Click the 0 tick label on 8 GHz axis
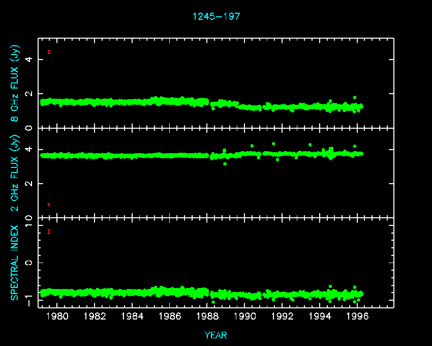This screenshot has width=432, height=346. point(29,128)
